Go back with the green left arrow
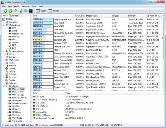166x128 pixels. tap(6, 11)
